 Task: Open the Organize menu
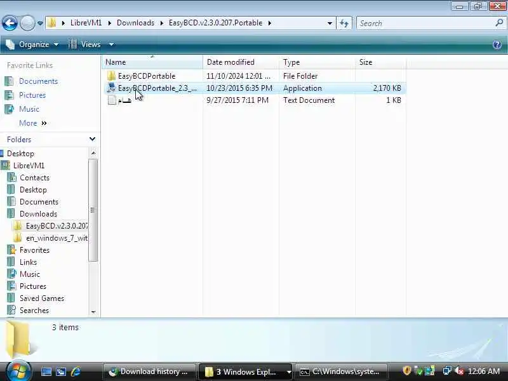point(33,44)
